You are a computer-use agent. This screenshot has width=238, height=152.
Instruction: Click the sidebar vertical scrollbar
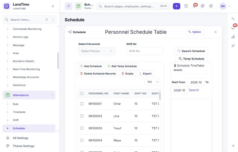coord(58,61)
